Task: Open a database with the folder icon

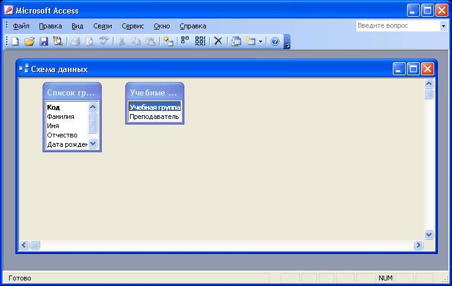Action: [x=30, y=41]
